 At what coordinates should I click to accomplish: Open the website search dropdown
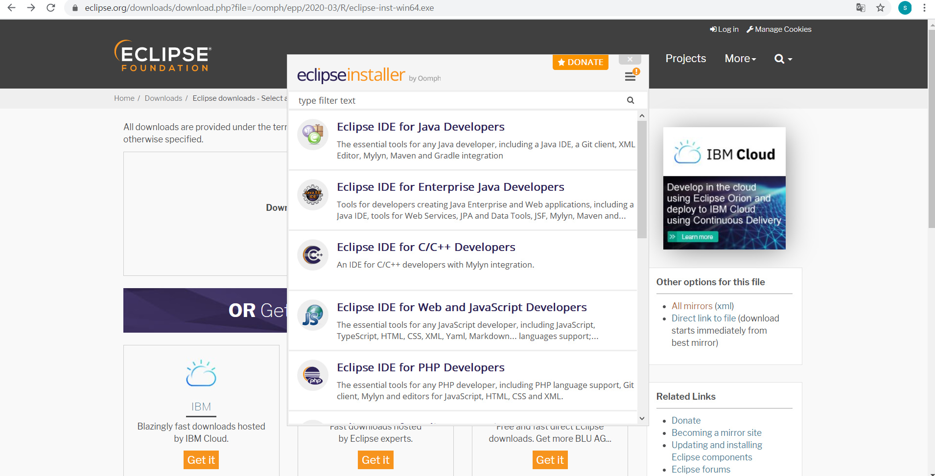click(783, 59)
